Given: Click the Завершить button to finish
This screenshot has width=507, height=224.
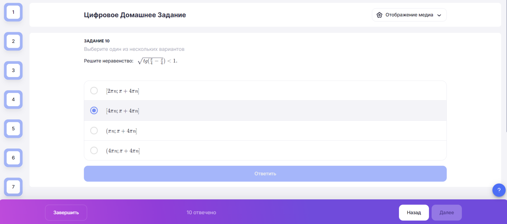Looking at the screenshot, I should tap(66, 213).
